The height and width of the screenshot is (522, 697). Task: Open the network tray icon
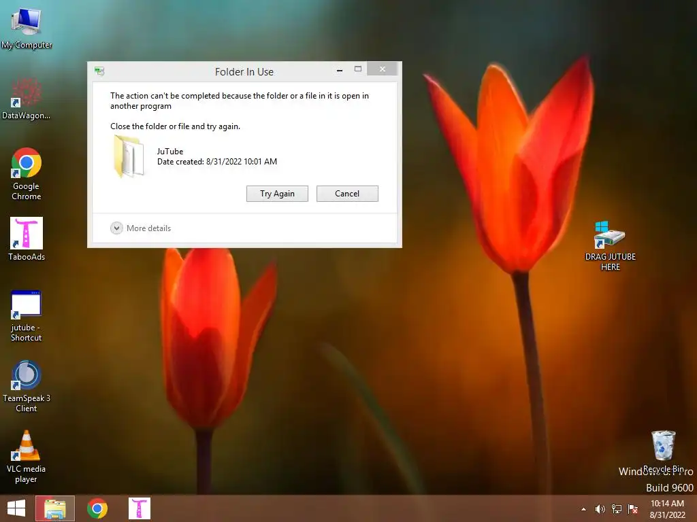click(617, 509)
